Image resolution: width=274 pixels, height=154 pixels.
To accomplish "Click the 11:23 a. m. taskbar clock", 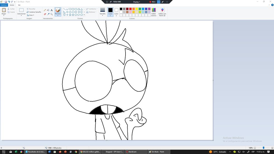I will (260, 152).
